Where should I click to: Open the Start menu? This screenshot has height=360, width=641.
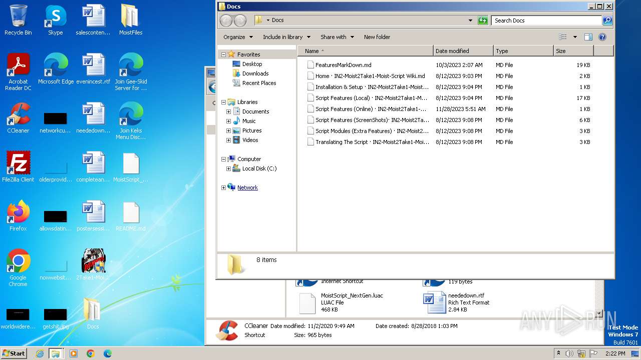14,353
